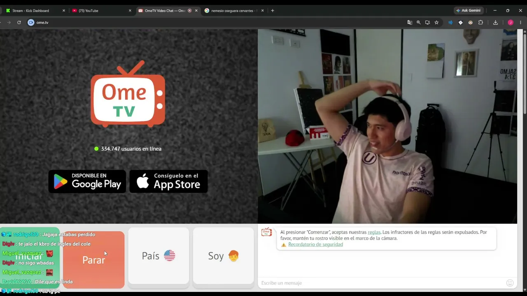Open a new browser tab
Image resolution: width=527 pixels, height=296 pixels.
(273, 11)
